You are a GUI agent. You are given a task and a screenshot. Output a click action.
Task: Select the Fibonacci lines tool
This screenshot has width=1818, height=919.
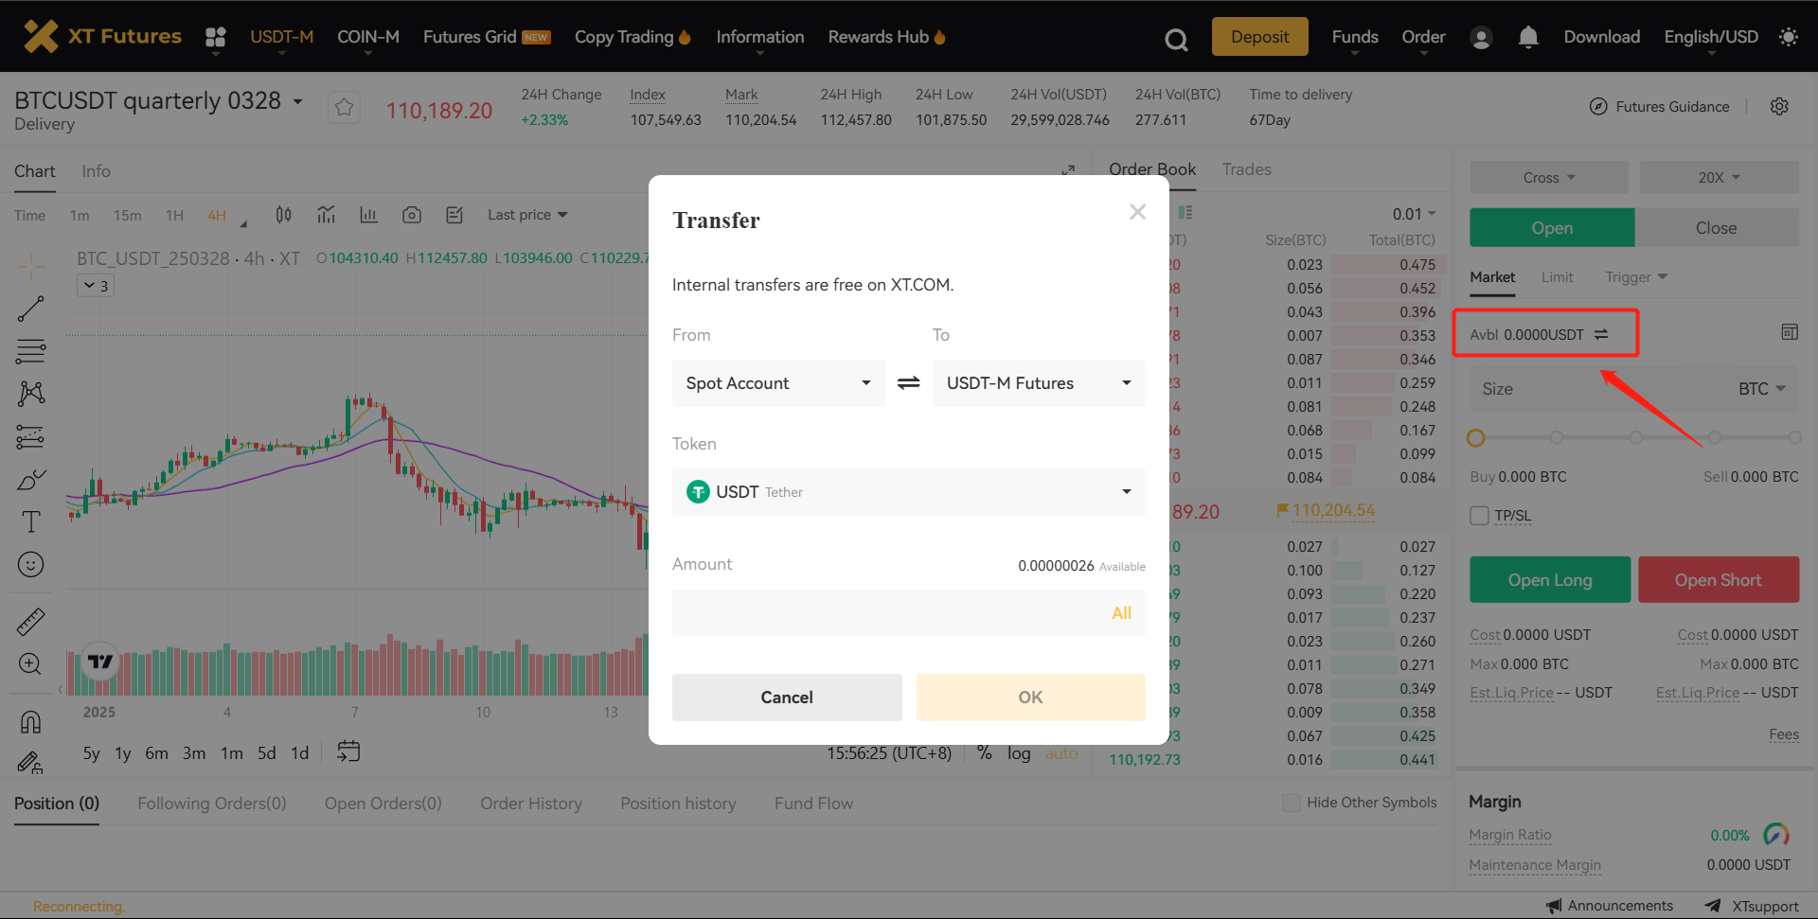pyautogui.click(x=30, y=351)
